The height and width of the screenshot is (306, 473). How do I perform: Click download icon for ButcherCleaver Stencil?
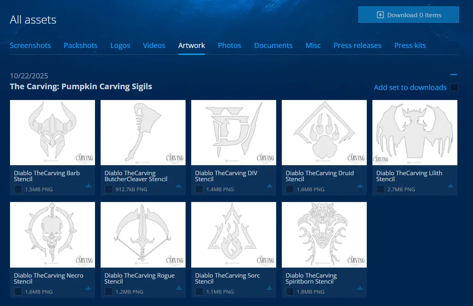pyautogui.click(x=179, y=186)
